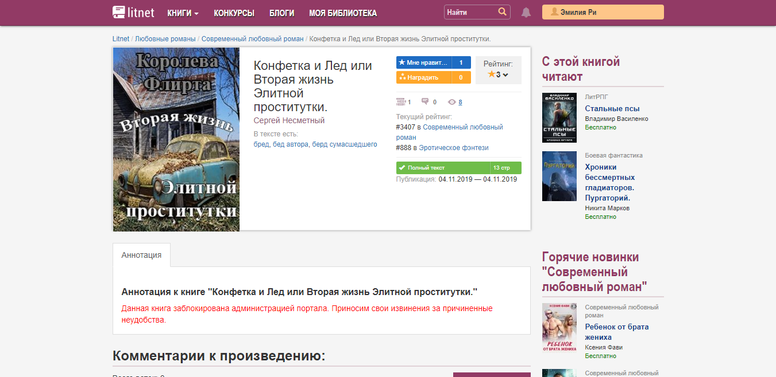This screenshot has height=377, width=776.
Task: Go to МОЯ БИБЛИОТЕКА
Action: point(343,13)
